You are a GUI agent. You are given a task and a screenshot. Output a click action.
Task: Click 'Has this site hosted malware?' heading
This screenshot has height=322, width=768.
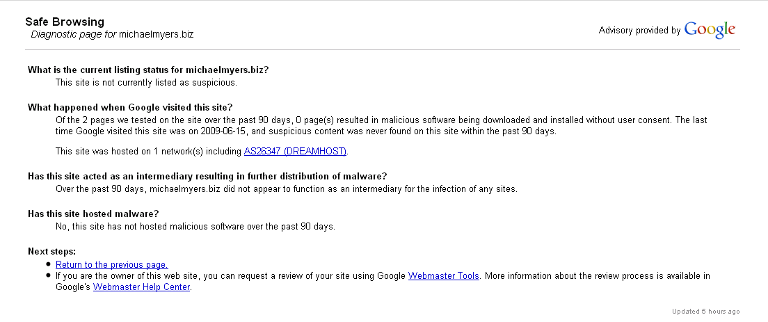click(x=93, y=214)
